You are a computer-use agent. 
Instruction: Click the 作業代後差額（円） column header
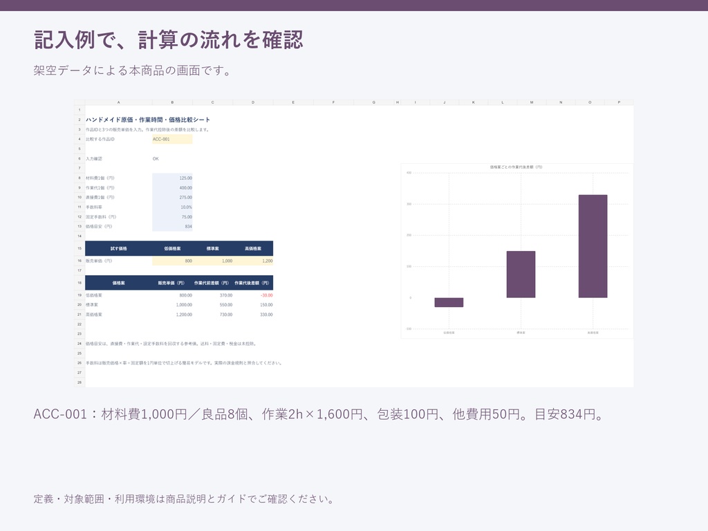[x=253, y=283]
